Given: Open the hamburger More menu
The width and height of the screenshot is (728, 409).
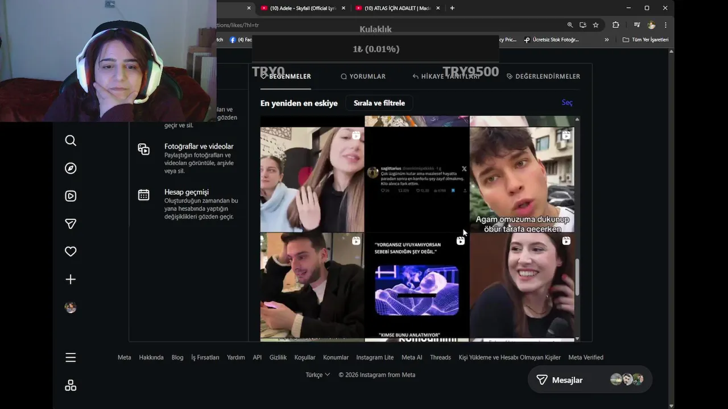Looking at the screenshot, I should [71, 357].
